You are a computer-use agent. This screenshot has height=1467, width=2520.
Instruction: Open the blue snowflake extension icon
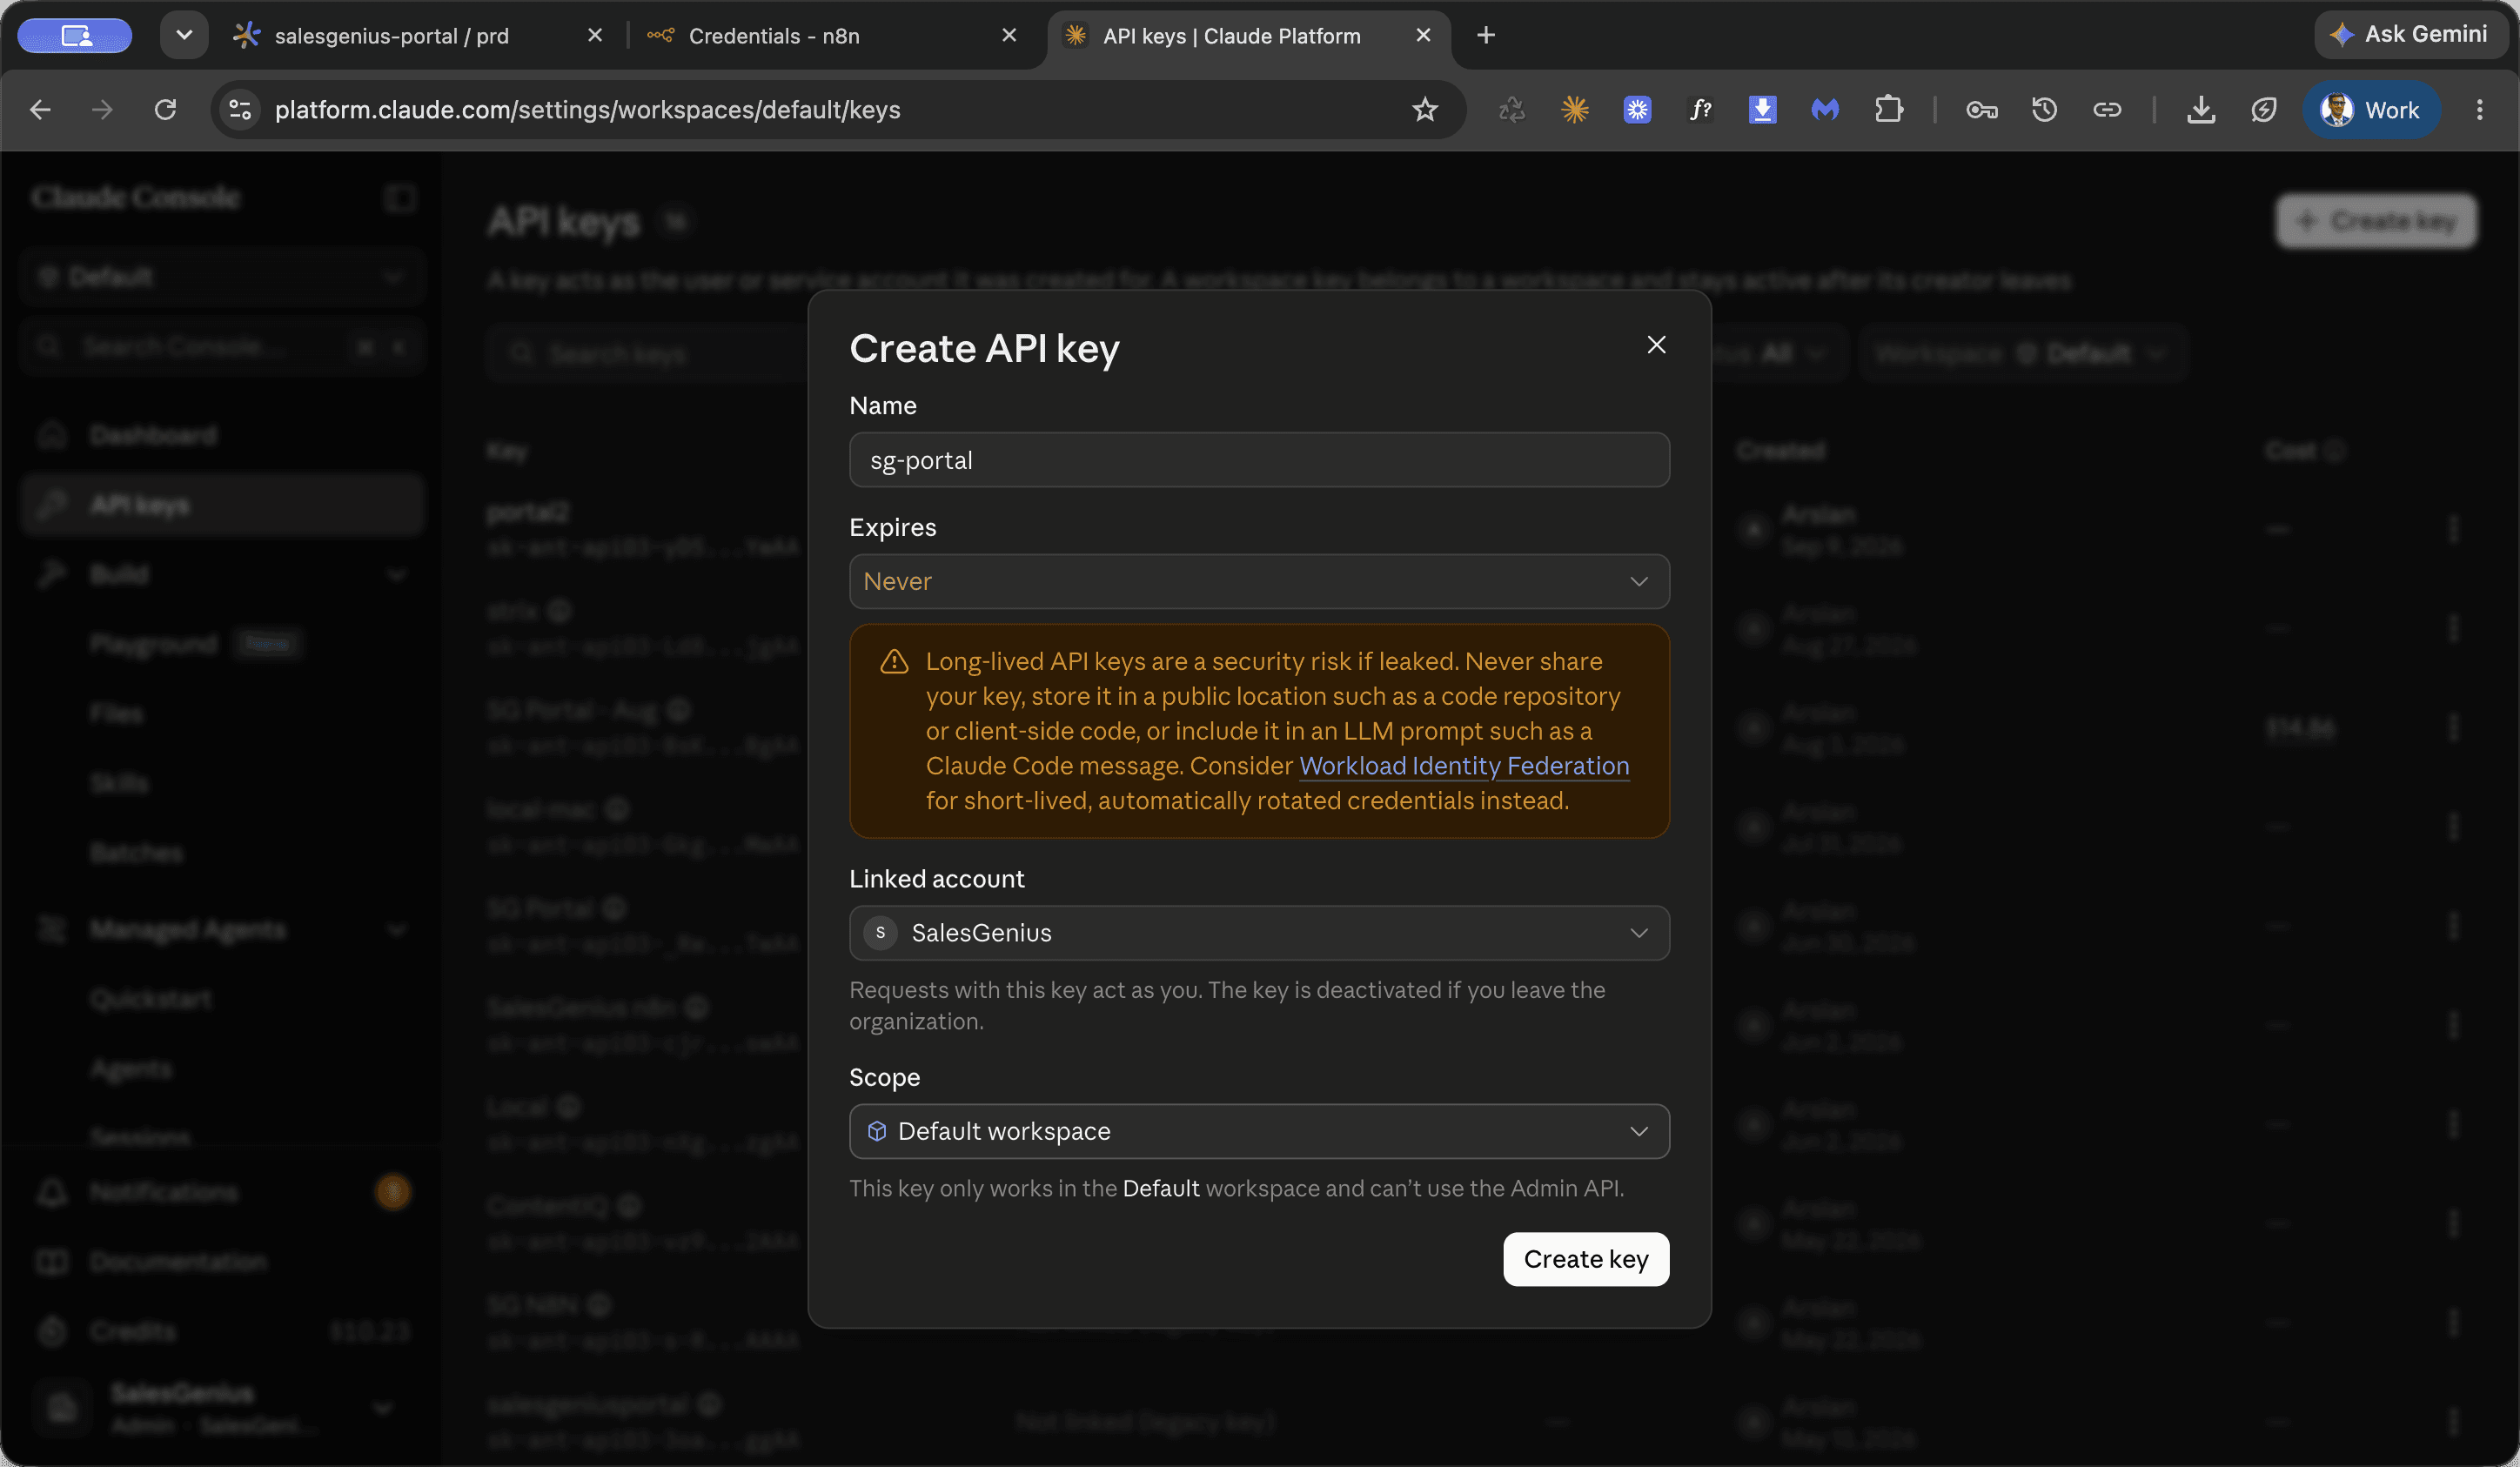tap(1637, 110)
